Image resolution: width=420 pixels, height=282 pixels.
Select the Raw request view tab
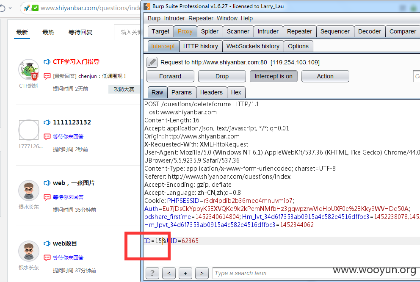tap(157, 92)
